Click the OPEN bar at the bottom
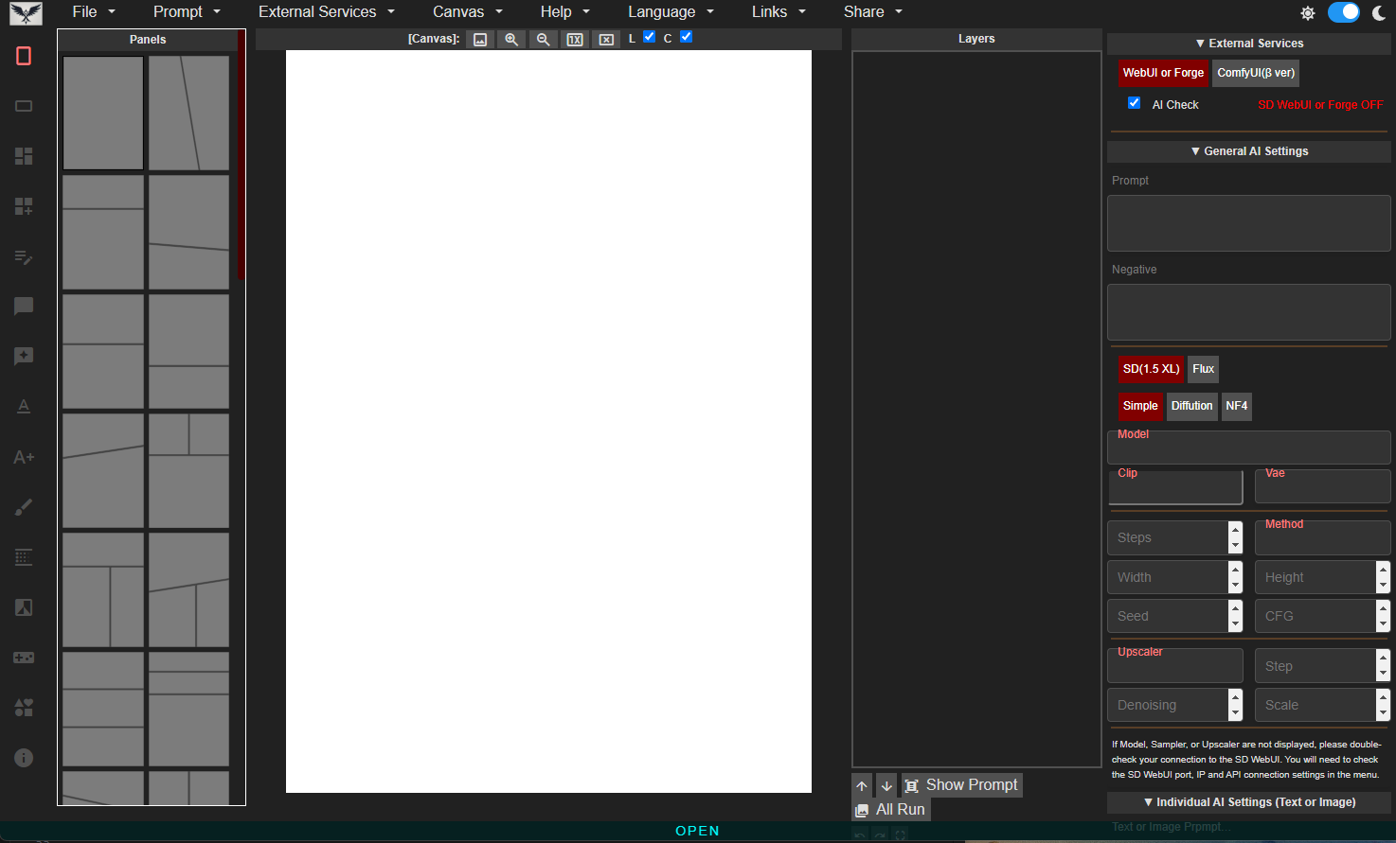 pyautogui.click(x=697, y=831)
